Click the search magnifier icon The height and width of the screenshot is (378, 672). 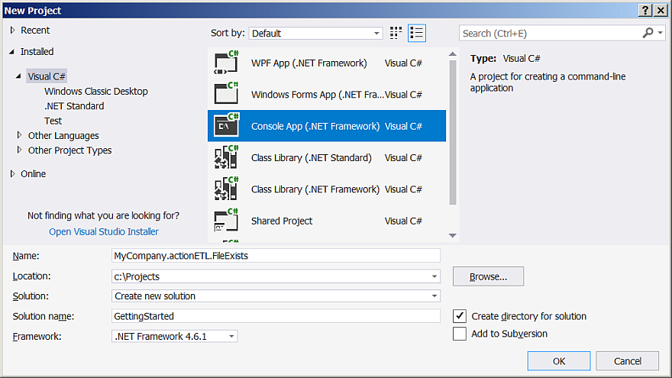pyautogui.click(x=648, y=33)
